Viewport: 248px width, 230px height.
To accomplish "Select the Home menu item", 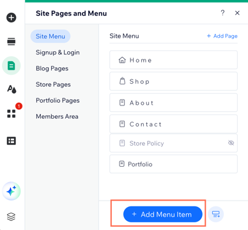I will point(173,60).
